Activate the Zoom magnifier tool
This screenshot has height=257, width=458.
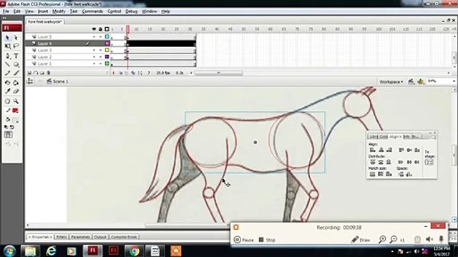click(16, 101)
